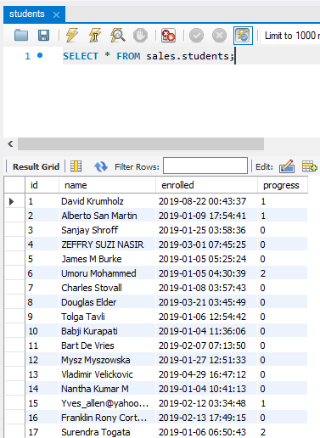320x438 pixels.
Task: Select enrolled value 2019-04-29 16:47:12
Action: tap(206, 374)
